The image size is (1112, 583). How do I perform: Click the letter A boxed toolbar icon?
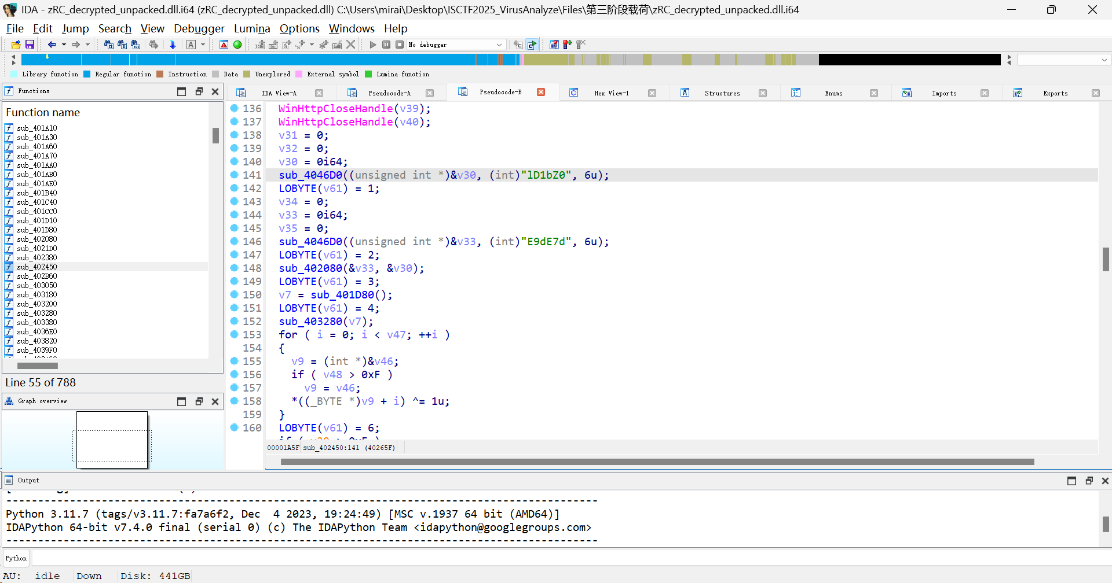tap(191, 45)
